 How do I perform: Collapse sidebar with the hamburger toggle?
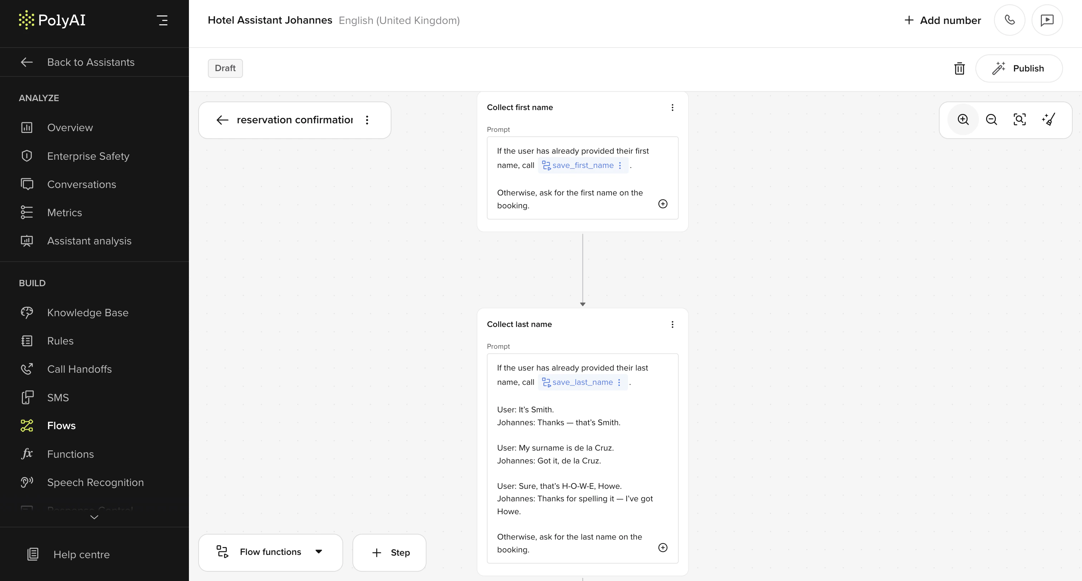(162, 20)
